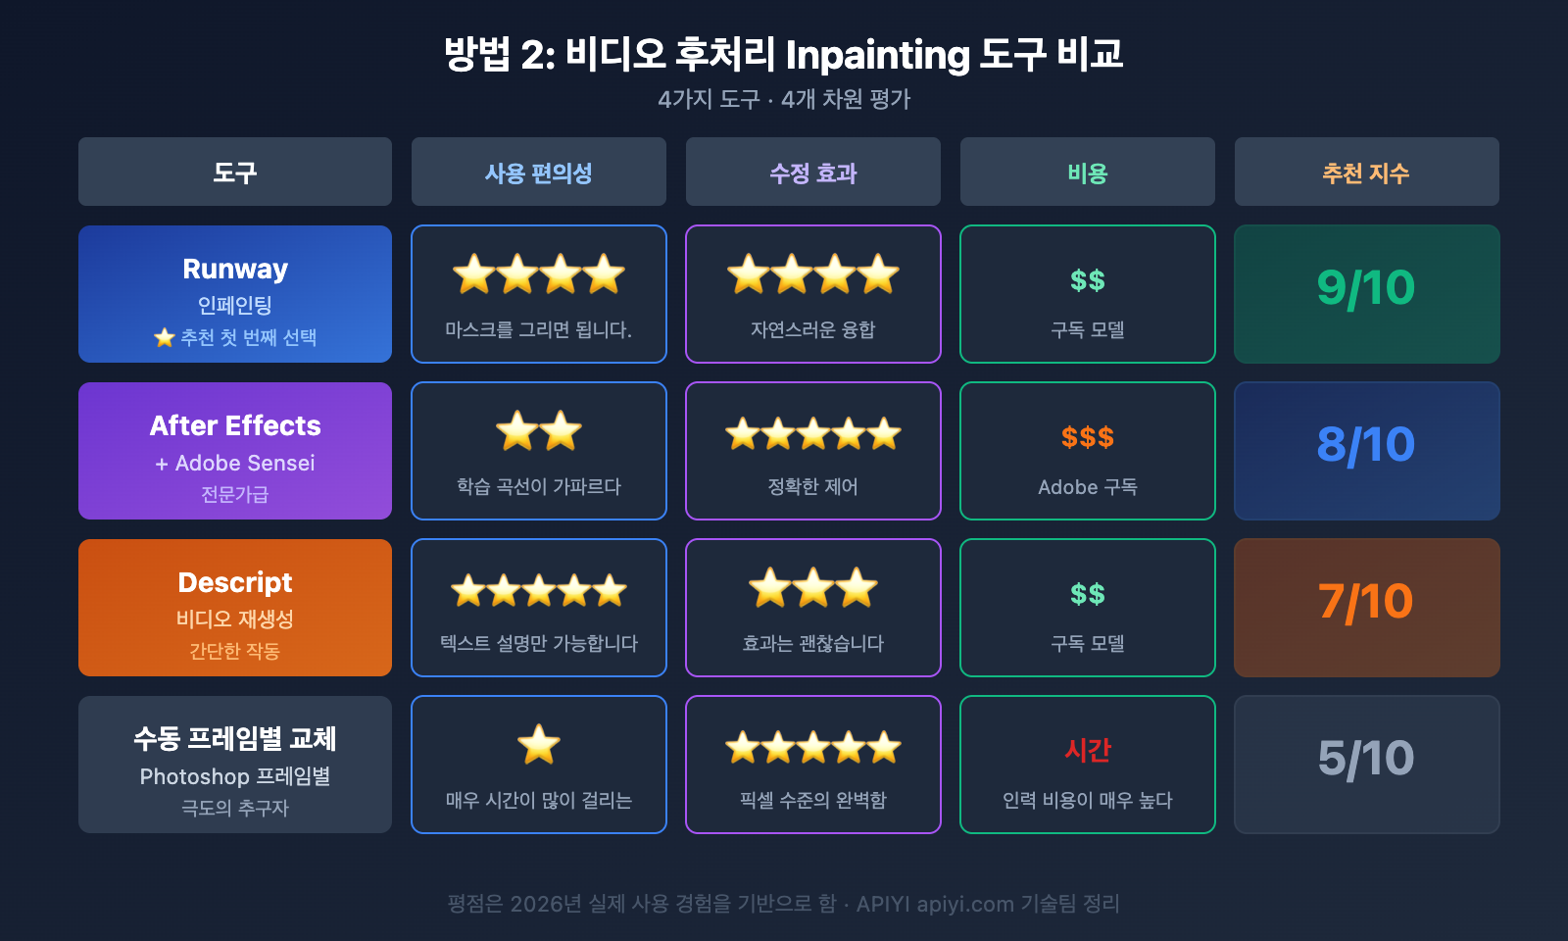
Task: Select the 사용 편의성 column header
Action: pyautogui.click(x=539, y=173)
